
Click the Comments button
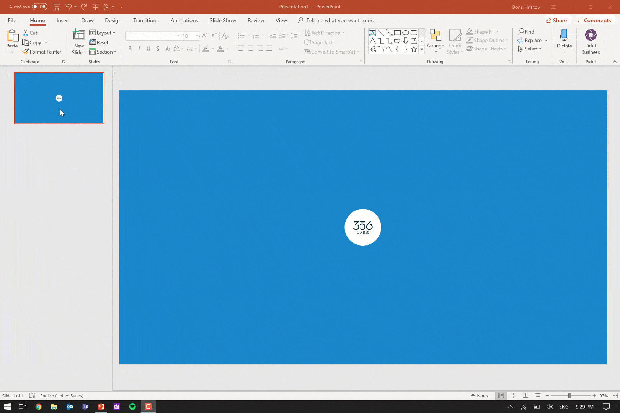[594, 20]
